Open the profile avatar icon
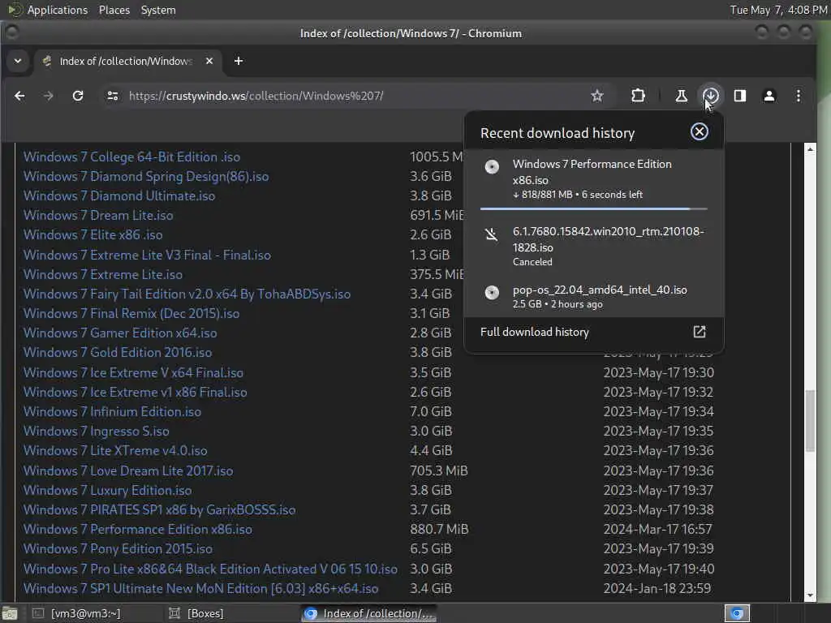831x623 pixels. 769,96
